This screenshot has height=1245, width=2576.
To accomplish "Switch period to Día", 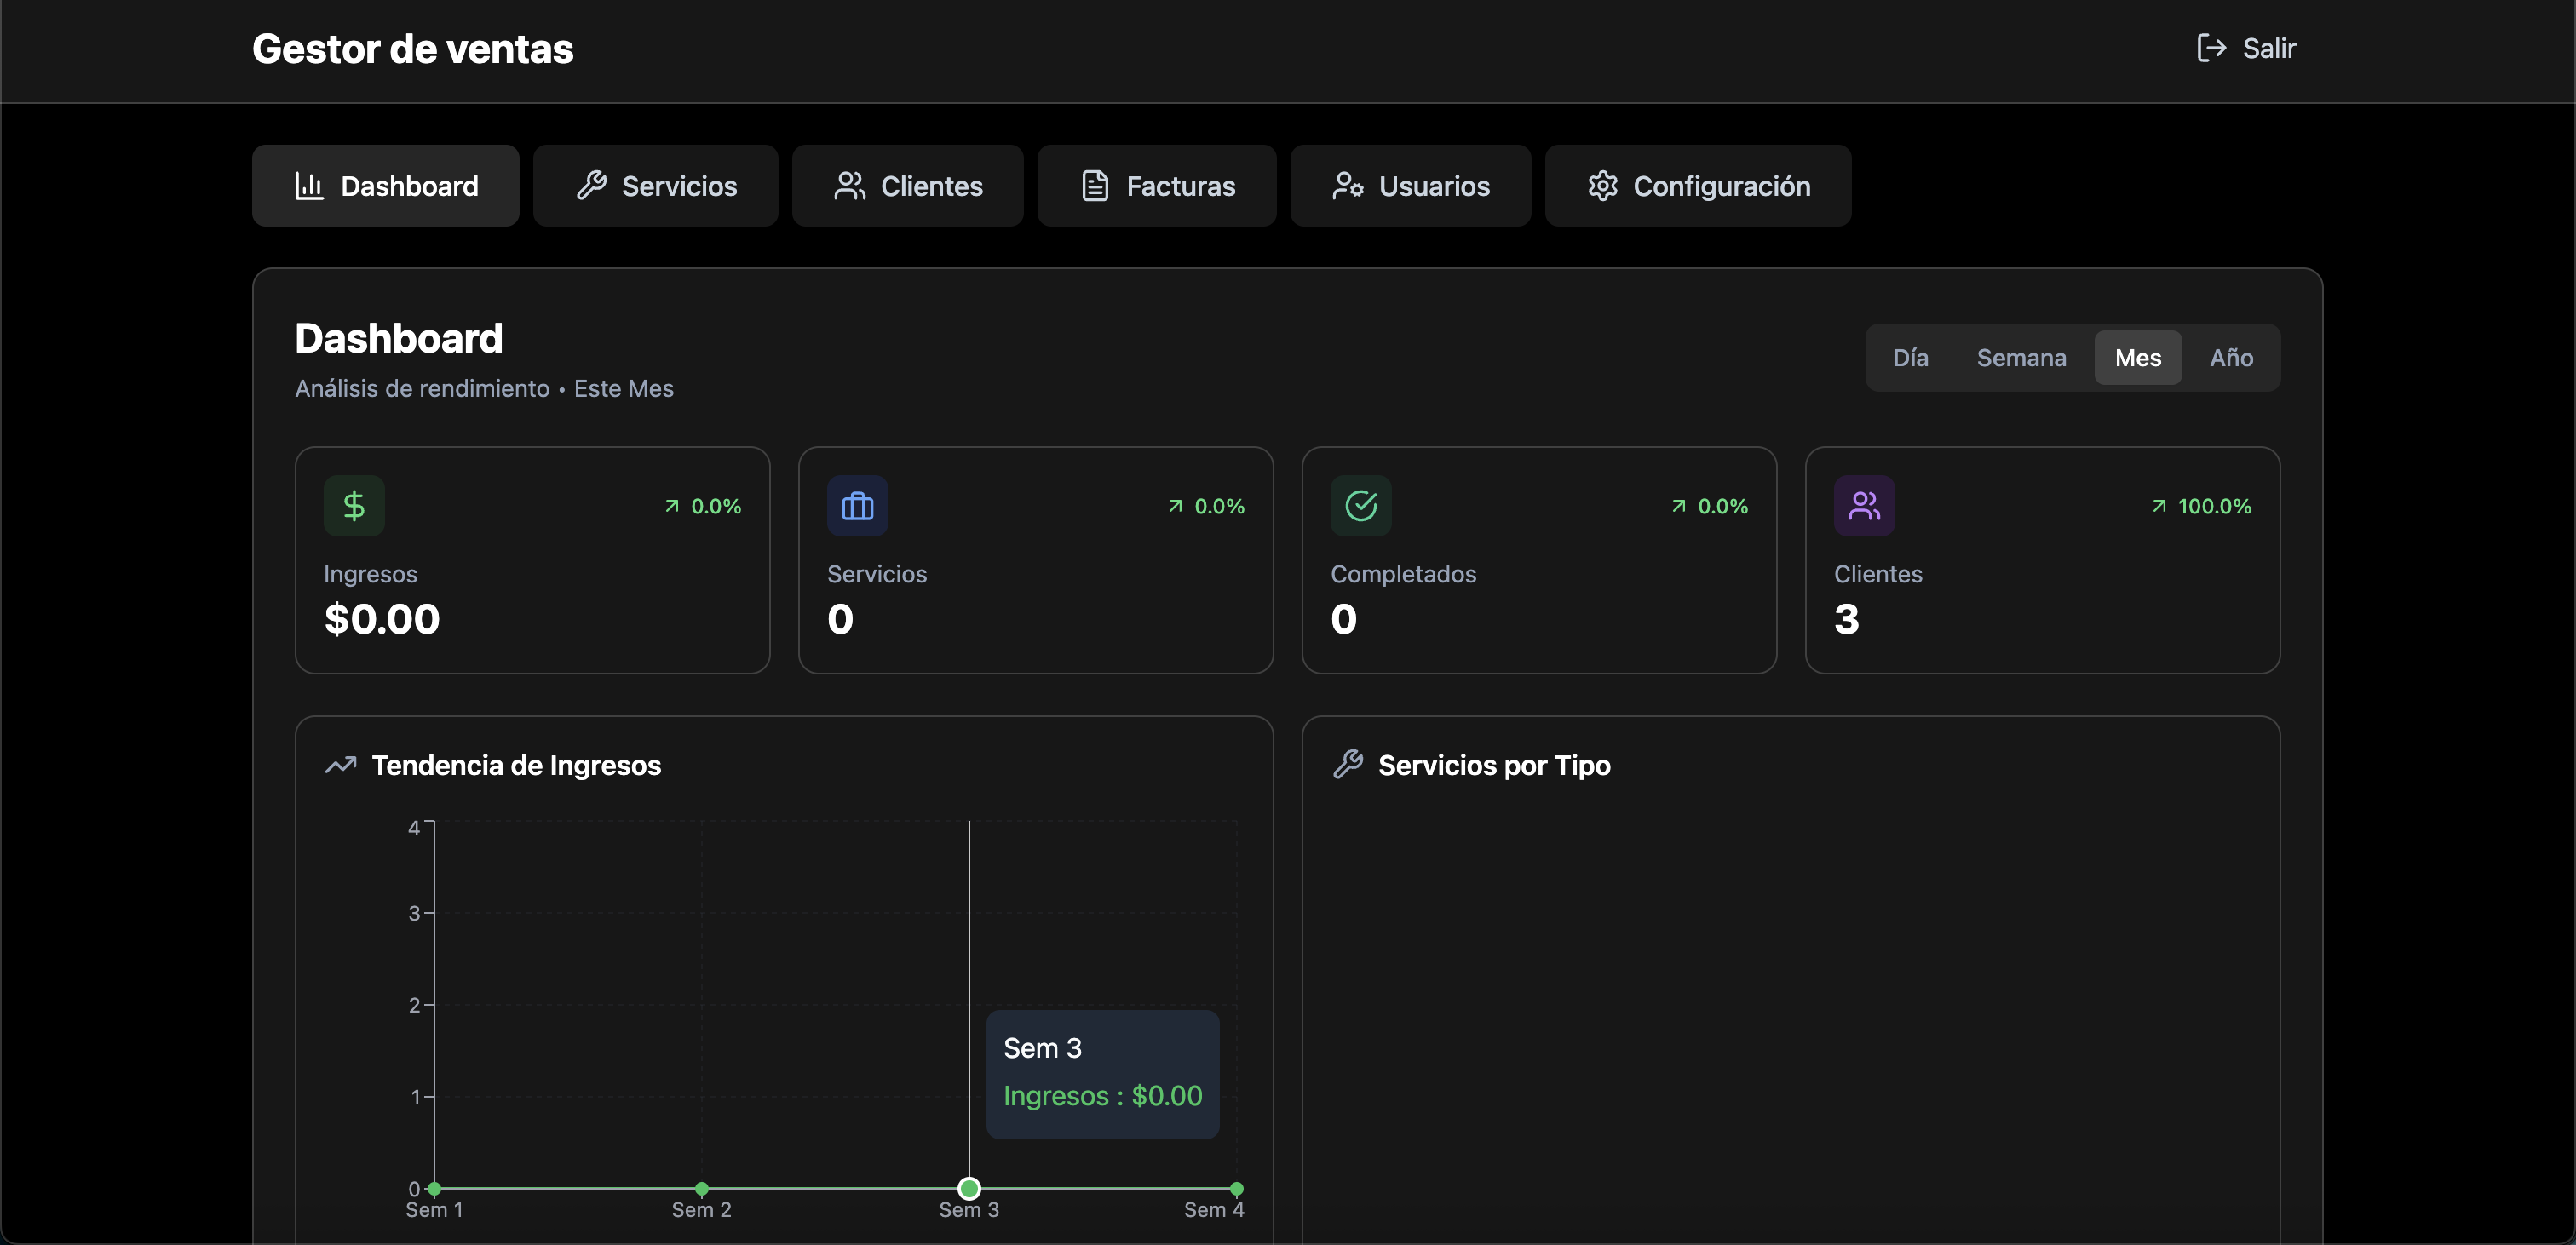I will coord(1910,358).
